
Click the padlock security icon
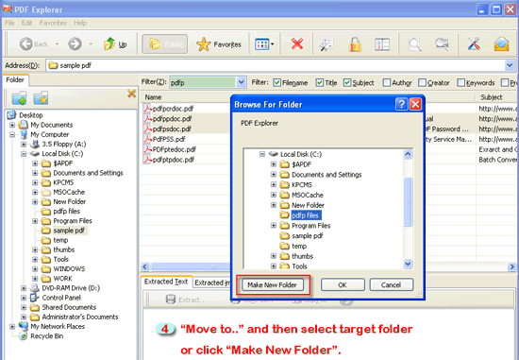tap(355, 44)
